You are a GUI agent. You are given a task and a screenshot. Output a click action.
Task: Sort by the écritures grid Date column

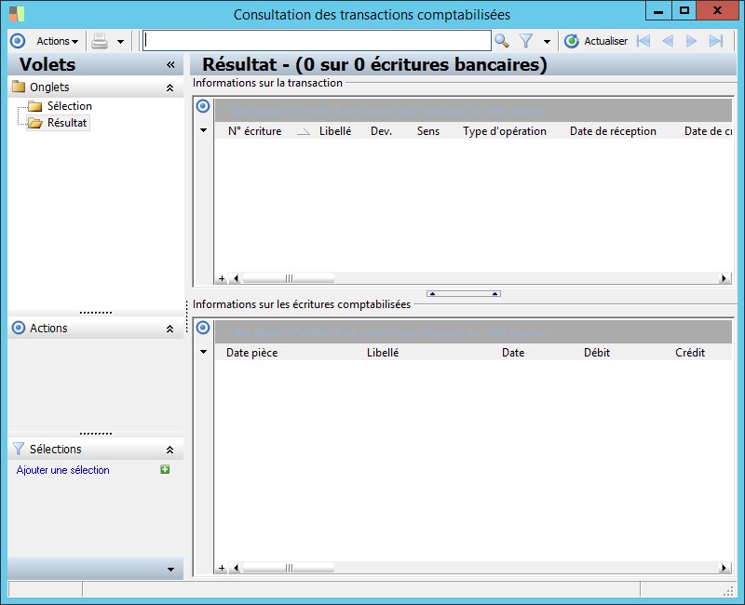[513, 353]
